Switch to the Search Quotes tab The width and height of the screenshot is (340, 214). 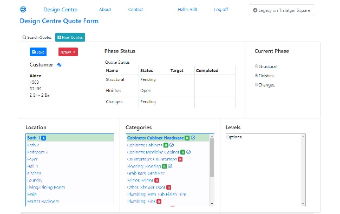(37, 37)
